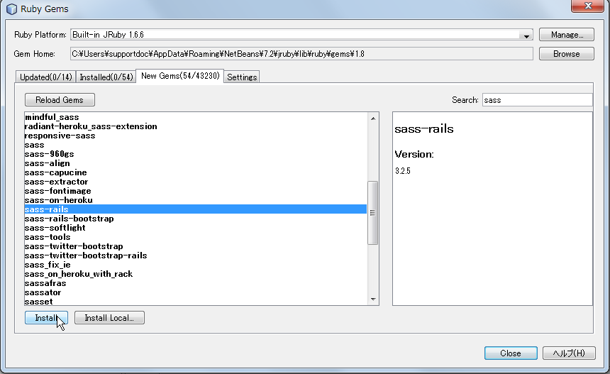This screenshot has height=374, width=610.
Task: Focus the Search field containing sass
Action: click(x=537, y=100)
